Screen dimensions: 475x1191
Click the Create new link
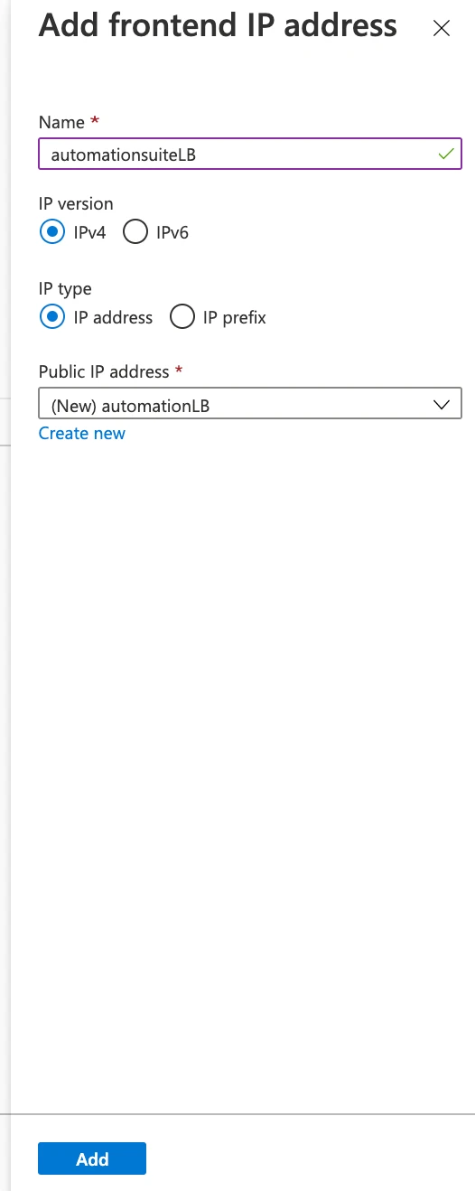(82, 434)
